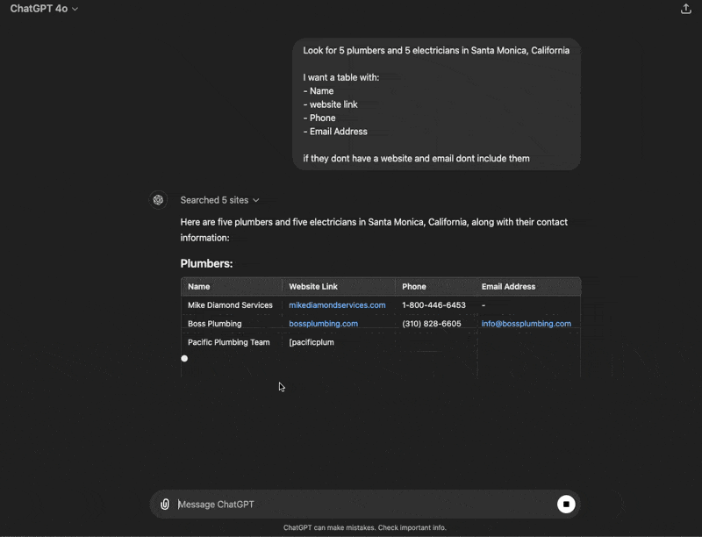Click the ChatGPT can make mistakes notice
702x537 pixels.
[365, 527]
